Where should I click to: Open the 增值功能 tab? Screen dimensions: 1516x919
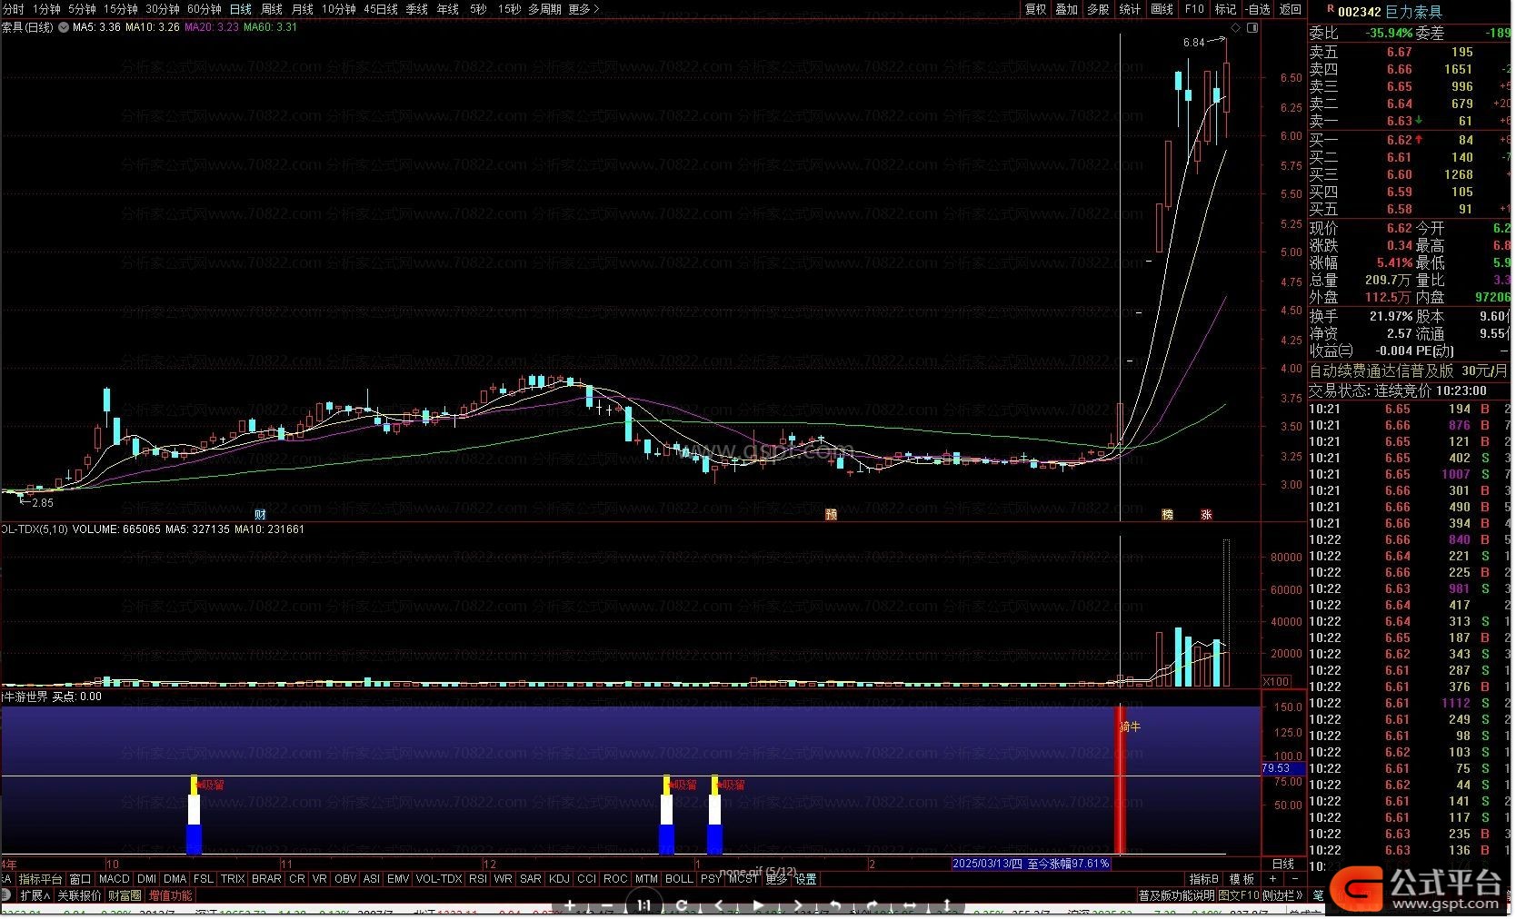[x=171, y=895]
